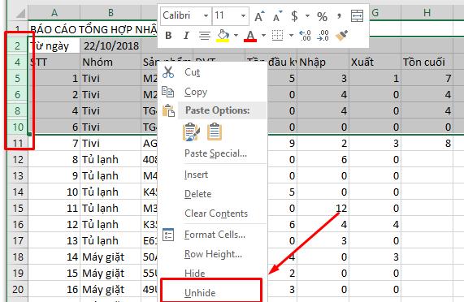The height and width of the screenshot is (302, 464).
Task: Select column A header
Action: [54, 13]
